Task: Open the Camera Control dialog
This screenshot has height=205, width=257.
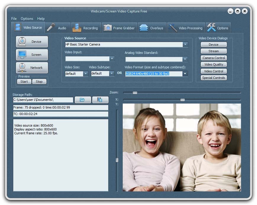Action: tap(214, 58)
